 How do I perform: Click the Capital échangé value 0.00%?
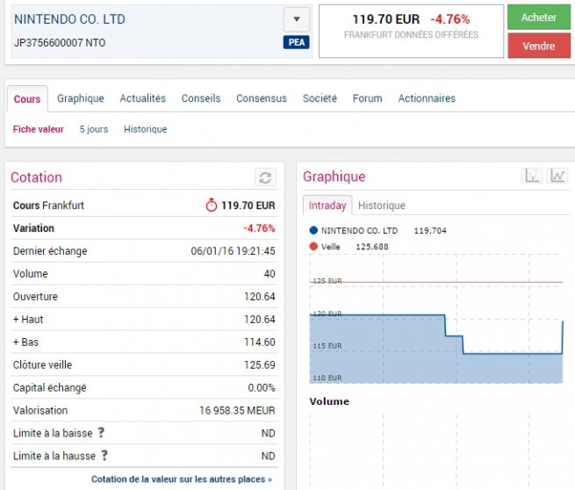click(x=262, y=387)
